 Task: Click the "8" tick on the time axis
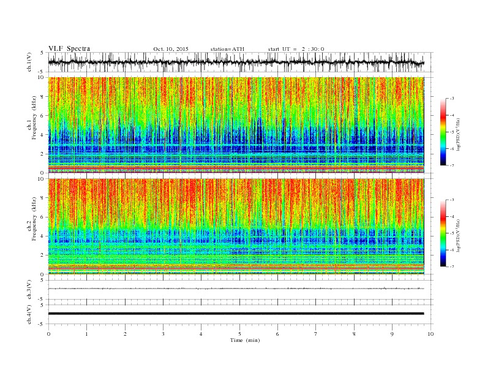coord(354,334)
